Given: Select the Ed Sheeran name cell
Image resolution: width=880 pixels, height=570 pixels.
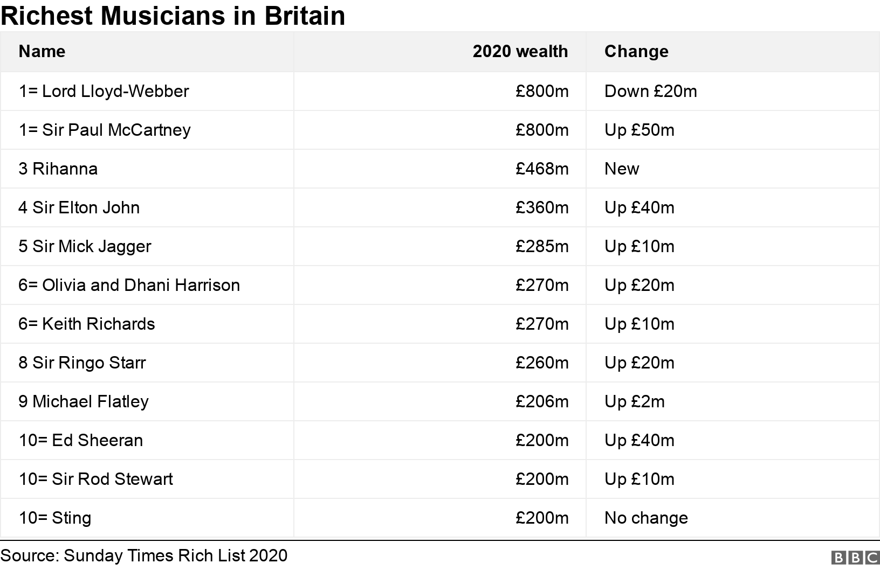Looking at the screenshot, I should click(81, 440).
